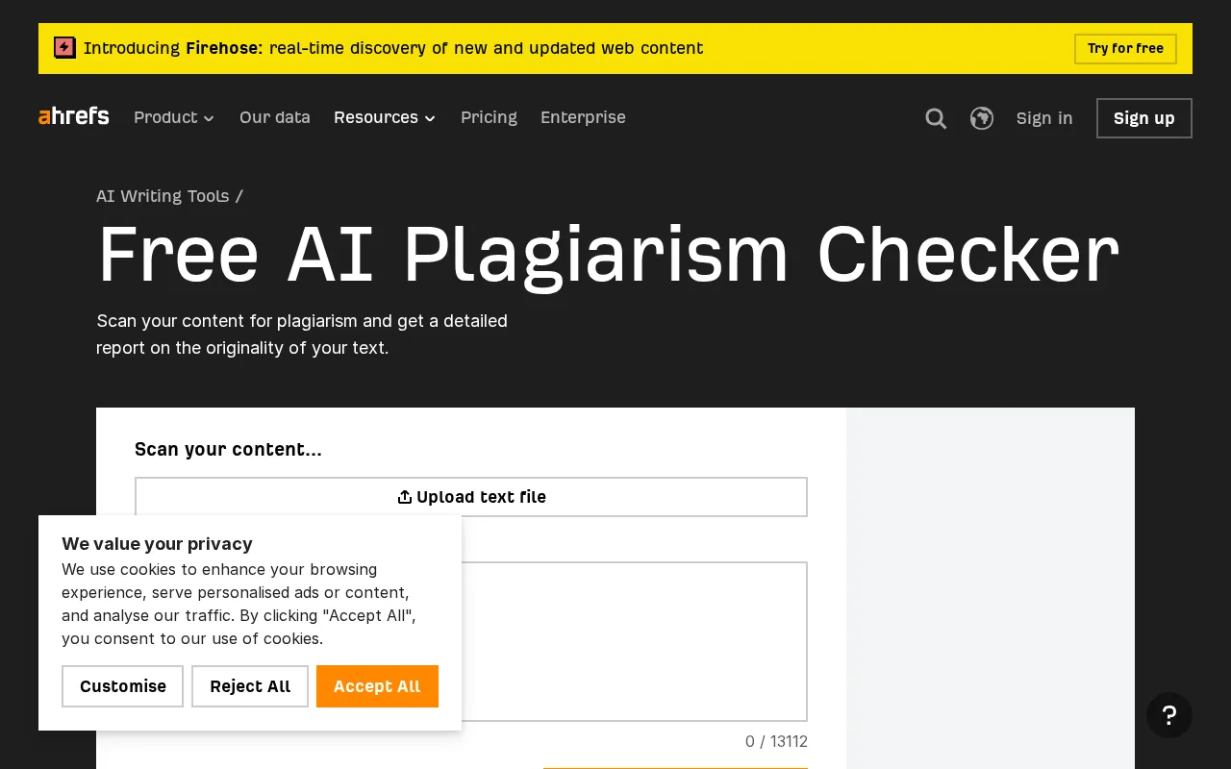Open the search magnifier icon
The image size is (1231, 769).
click(936, 118)
